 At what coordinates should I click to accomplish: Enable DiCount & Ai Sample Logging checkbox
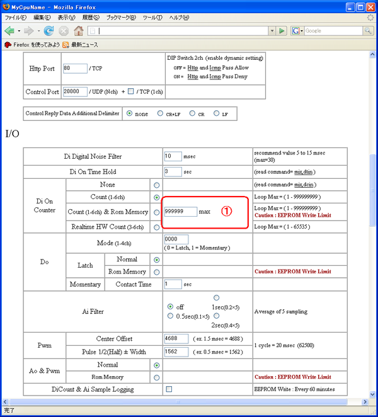[x=169, y=389]
